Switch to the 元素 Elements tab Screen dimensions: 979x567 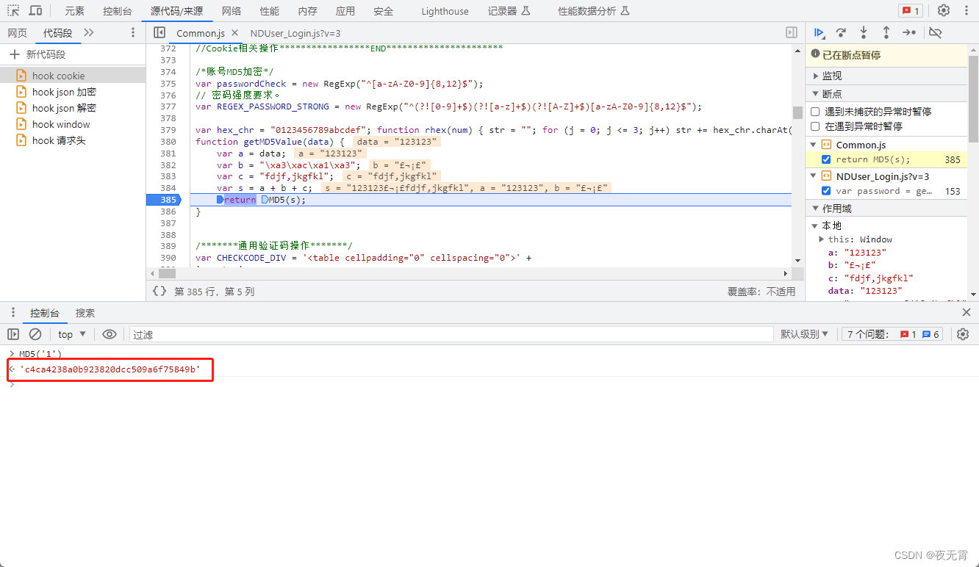[x=74, y=11]
